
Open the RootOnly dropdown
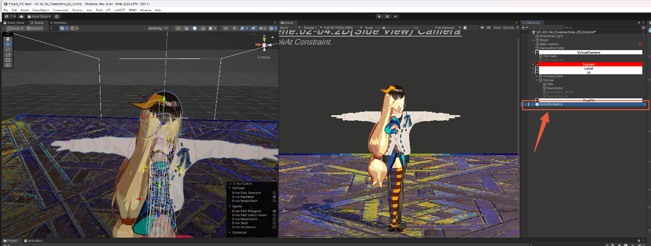click(158, 28)
